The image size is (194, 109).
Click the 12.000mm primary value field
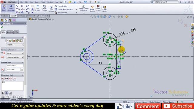(x=13, y=70)
